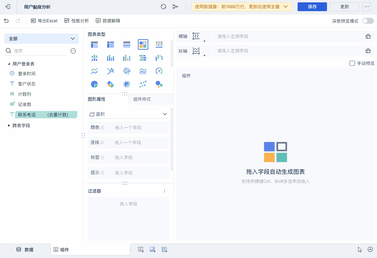Open horizontal axis type dropdown arrow
The width and height of the screenshot is (377, 258).
coord(204,41)
